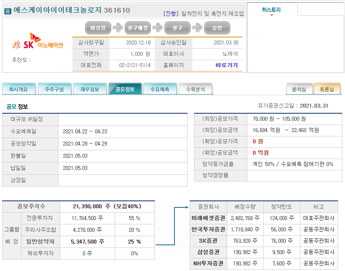Click the 액면가 value 1,000 원
The width and height of the screenshot is (345, 271).
coord(140,54)
